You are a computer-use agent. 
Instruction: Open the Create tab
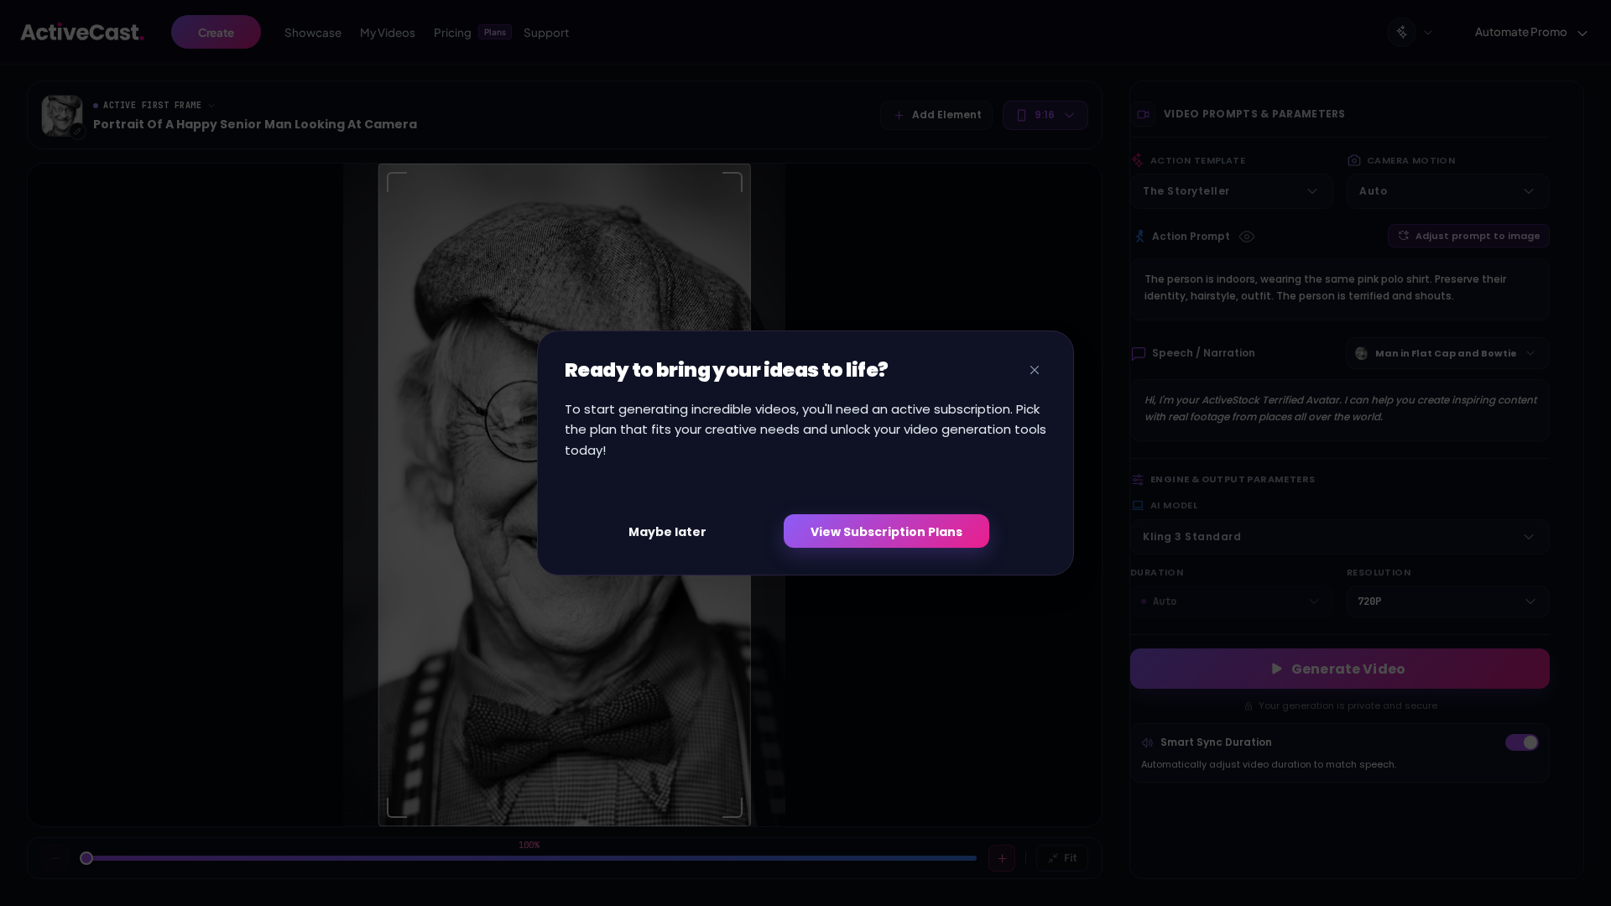click(216, 32)
